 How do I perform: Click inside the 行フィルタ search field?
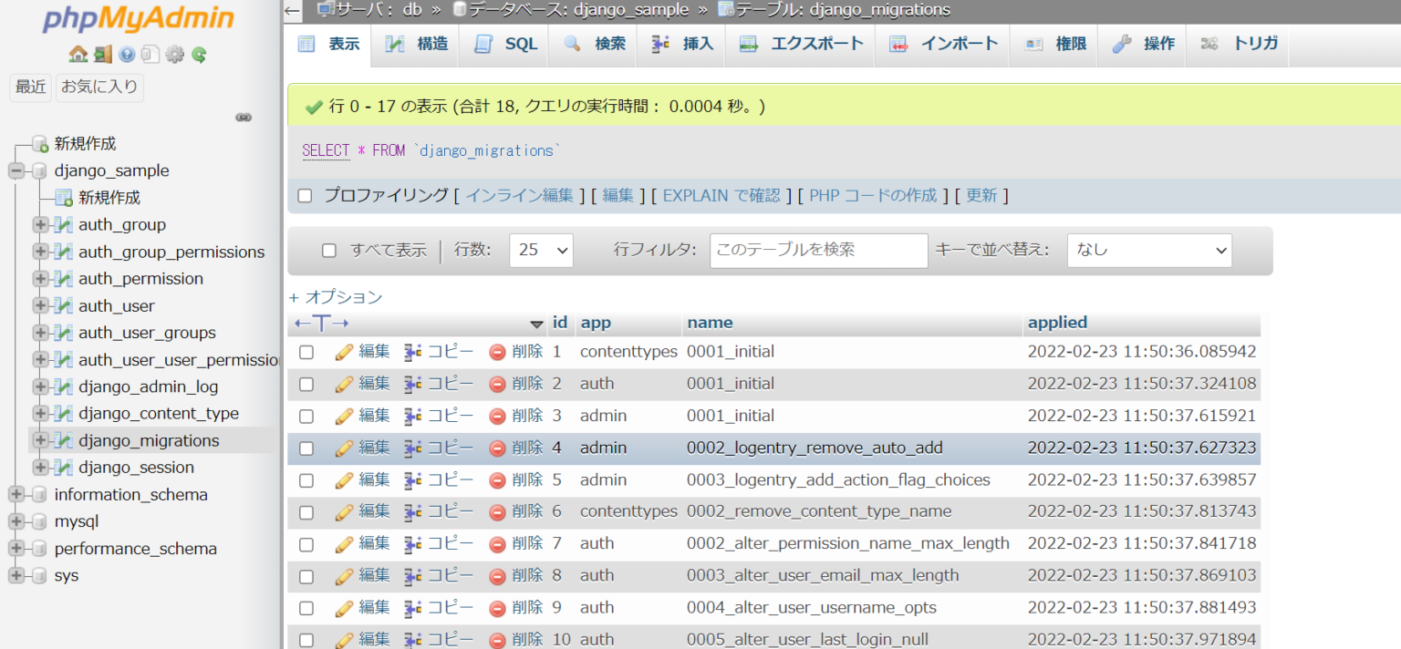pos(818,250)
